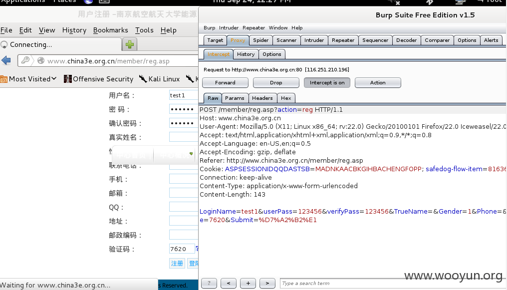Open the Burp menu
The height and width of the screenshot is (290, 507).
pos(209,28)
